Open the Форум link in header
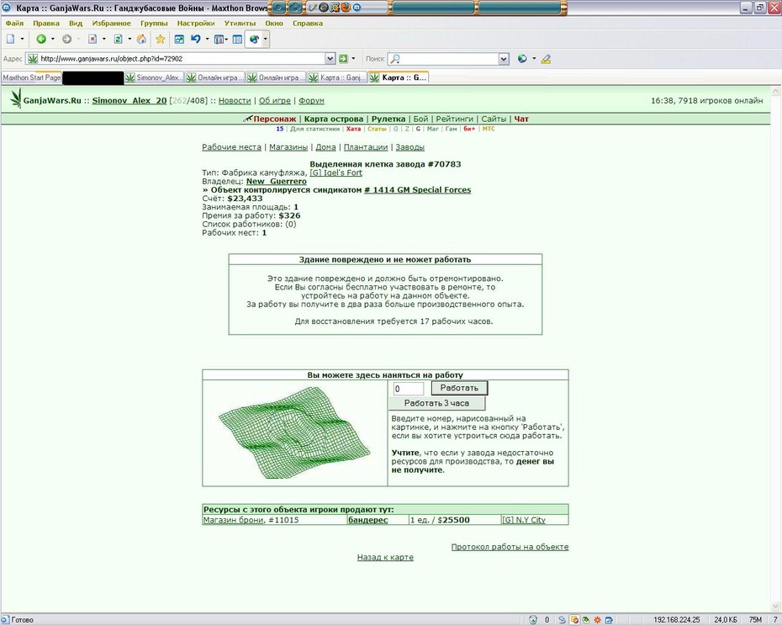Viewport: 782px width, 626px height. 311,100
